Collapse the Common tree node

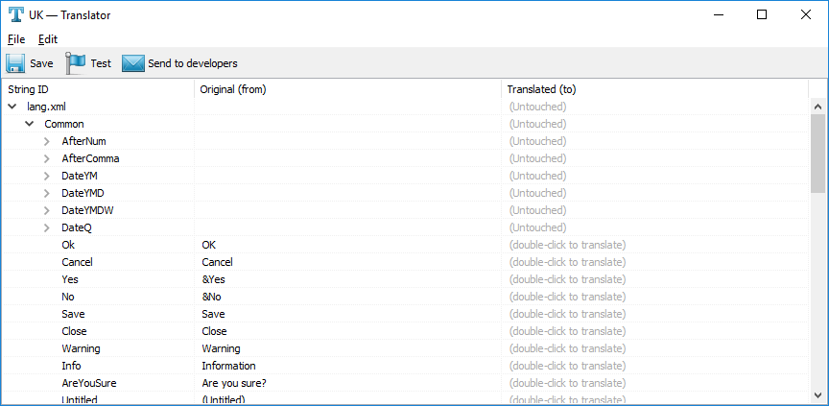(30, 124)
